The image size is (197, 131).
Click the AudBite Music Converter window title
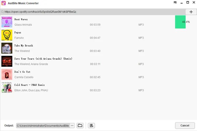point(23,3)
